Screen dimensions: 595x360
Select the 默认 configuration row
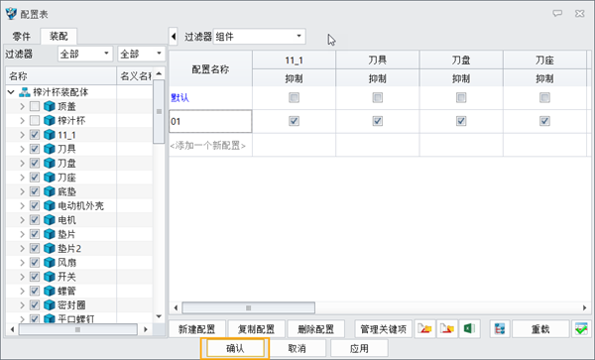tap(210, 98)
